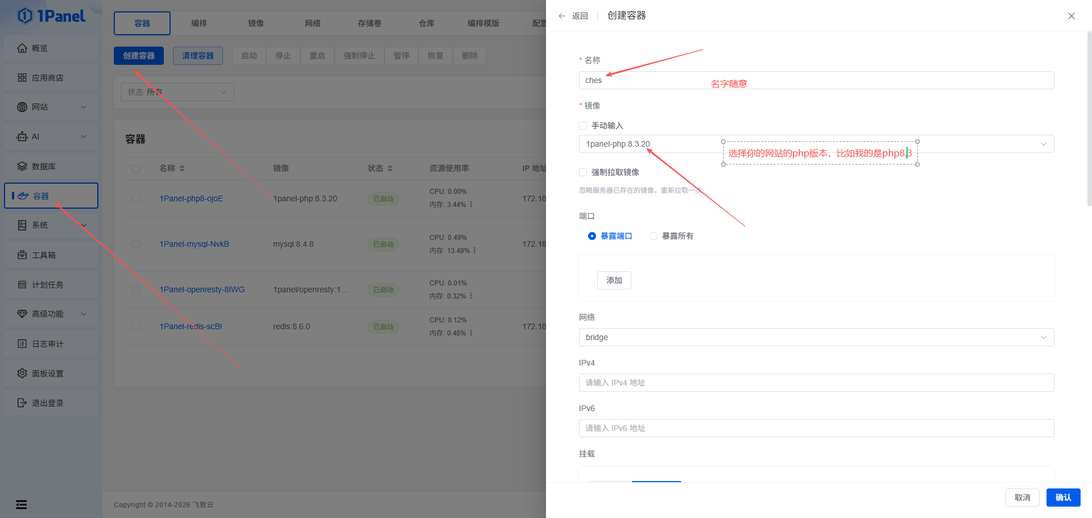Switch to the 编排 tab

click(199, 23)
